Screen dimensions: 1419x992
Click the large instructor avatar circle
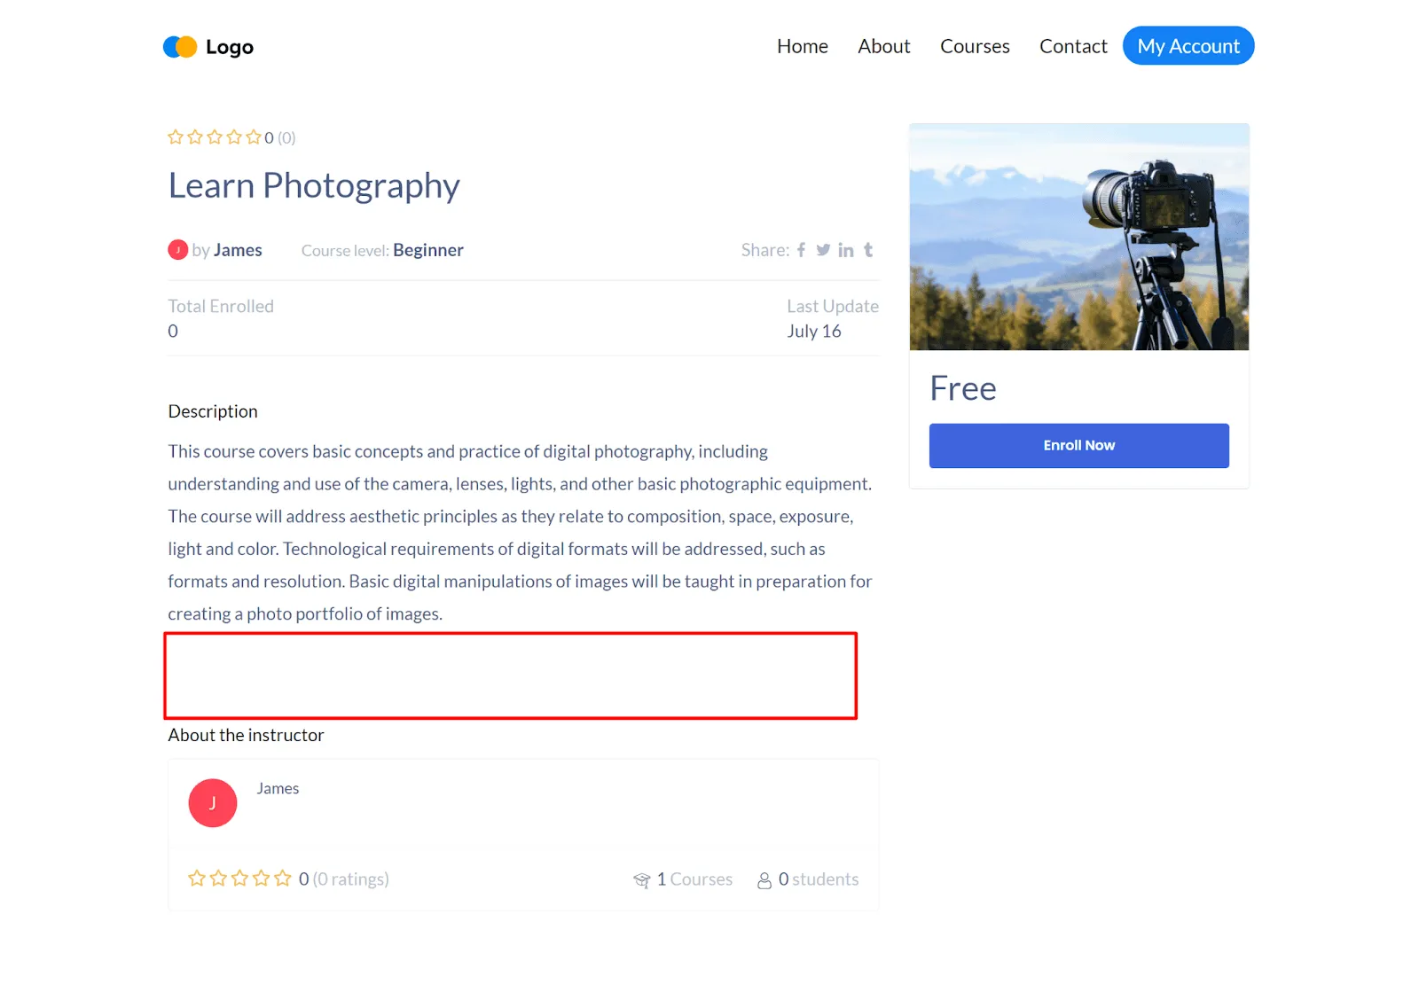(x=213, y=803)
